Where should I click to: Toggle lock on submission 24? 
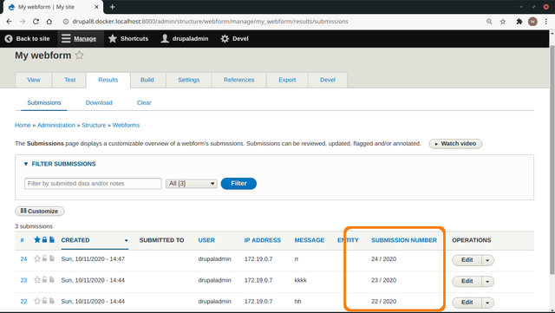[44, 258]
